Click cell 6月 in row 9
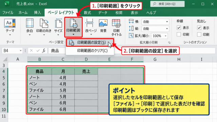The width and height of the screenshot is (217, 122). pos(63,103)
